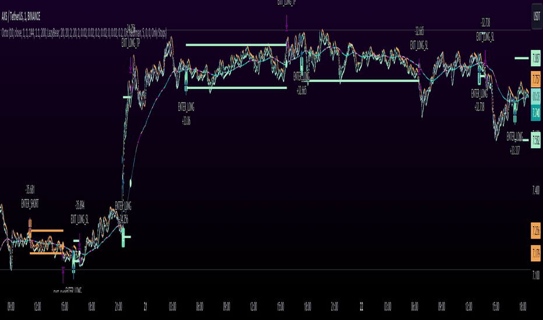543x320 pixels.
Task: Select the Octo indicator legend line
Action: click(84, 33)
